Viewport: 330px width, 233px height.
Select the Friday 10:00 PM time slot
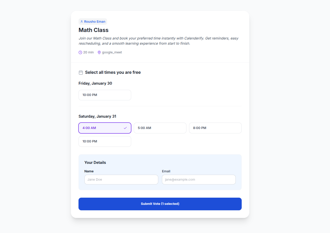click(x=105, y=95)
